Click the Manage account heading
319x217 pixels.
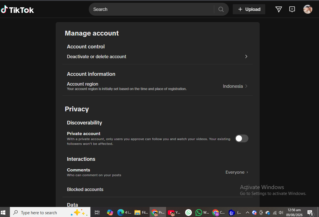click(x=92, y=33)
